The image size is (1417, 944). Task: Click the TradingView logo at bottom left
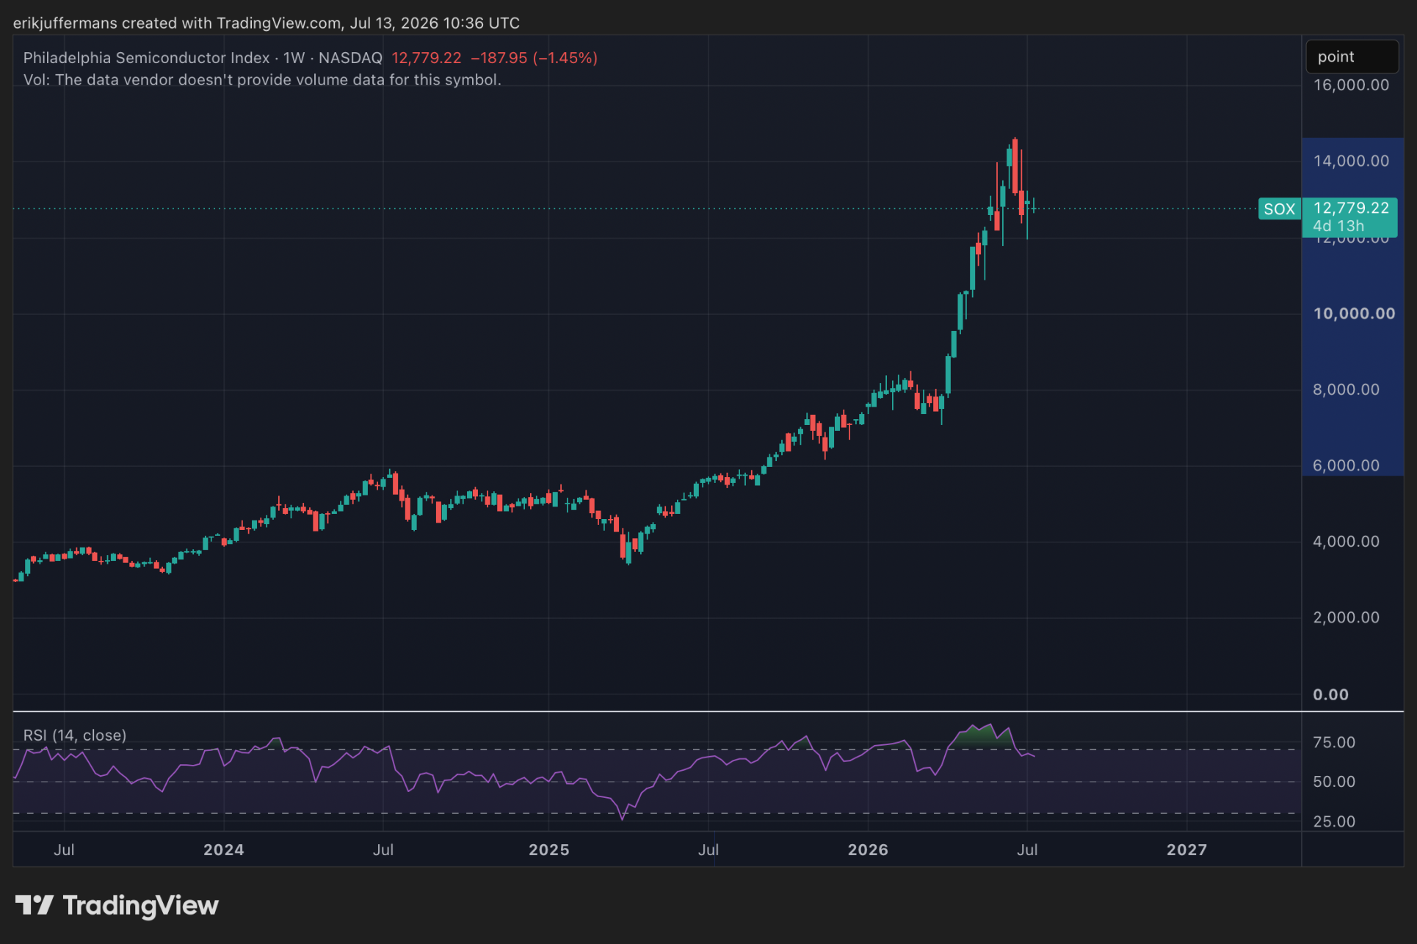(117, 905)
